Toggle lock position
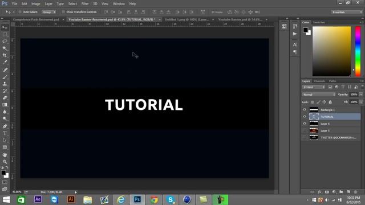The width and height of the screenshot is (365, 205). click(x=324, y=102)
